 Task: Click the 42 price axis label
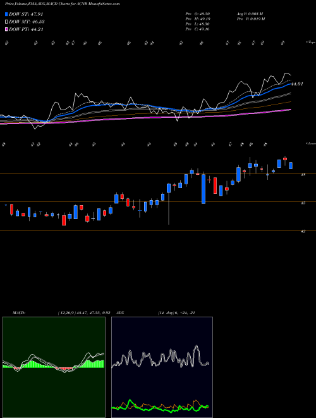[x=303, y=231]
